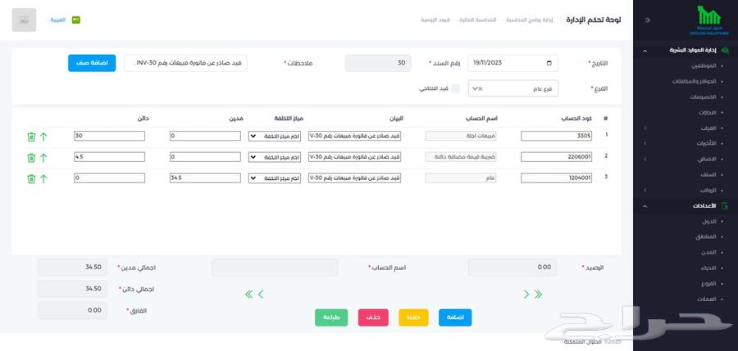Switch language via العربية link
Viewport: 738px width, 351px height.
click(58, 20)
